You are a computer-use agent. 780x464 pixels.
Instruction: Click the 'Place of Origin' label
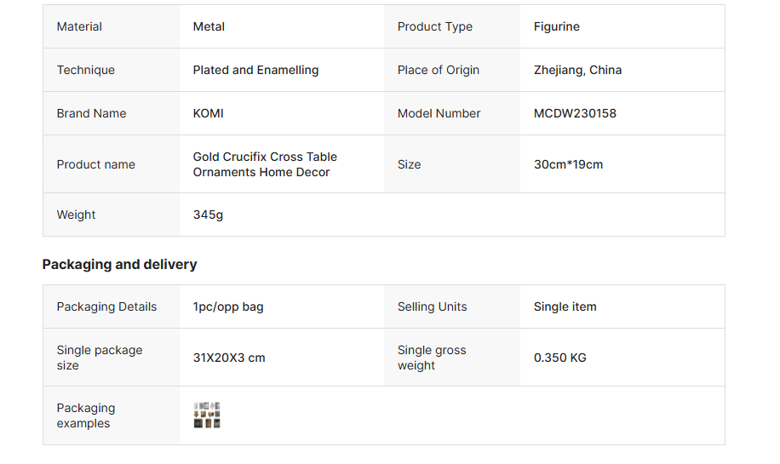pos(438,70)
